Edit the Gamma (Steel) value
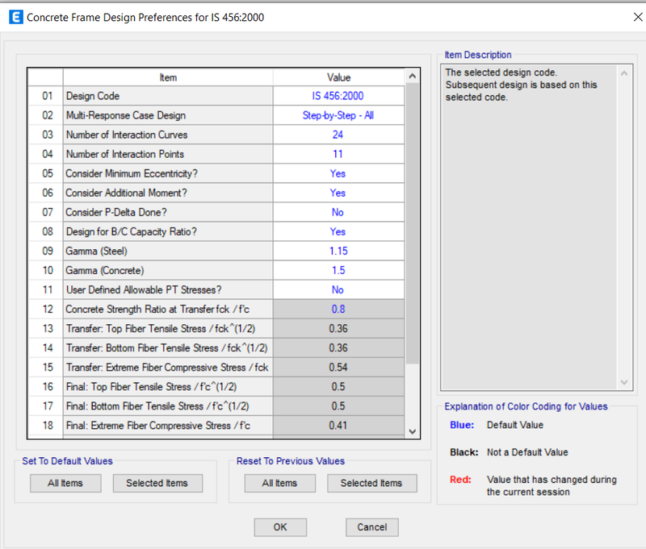 (338, 251)
